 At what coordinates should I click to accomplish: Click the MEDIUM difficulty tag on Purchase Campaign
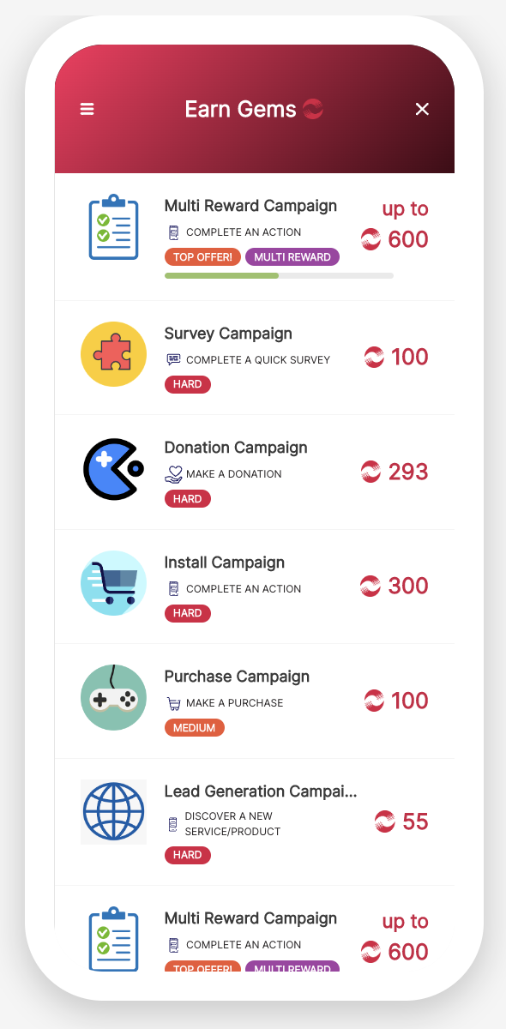tap(194, 728)
